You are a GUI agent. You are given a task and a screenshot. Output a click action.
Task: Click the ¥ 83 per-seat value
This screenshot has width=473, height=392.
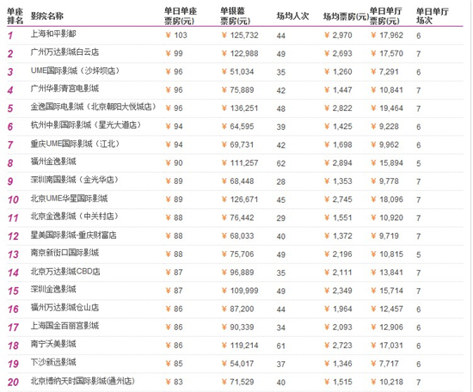[174, 382]
